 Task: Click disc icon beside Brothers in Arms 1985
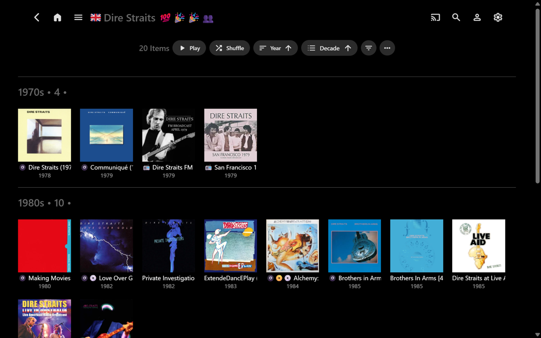coord(332,278)
